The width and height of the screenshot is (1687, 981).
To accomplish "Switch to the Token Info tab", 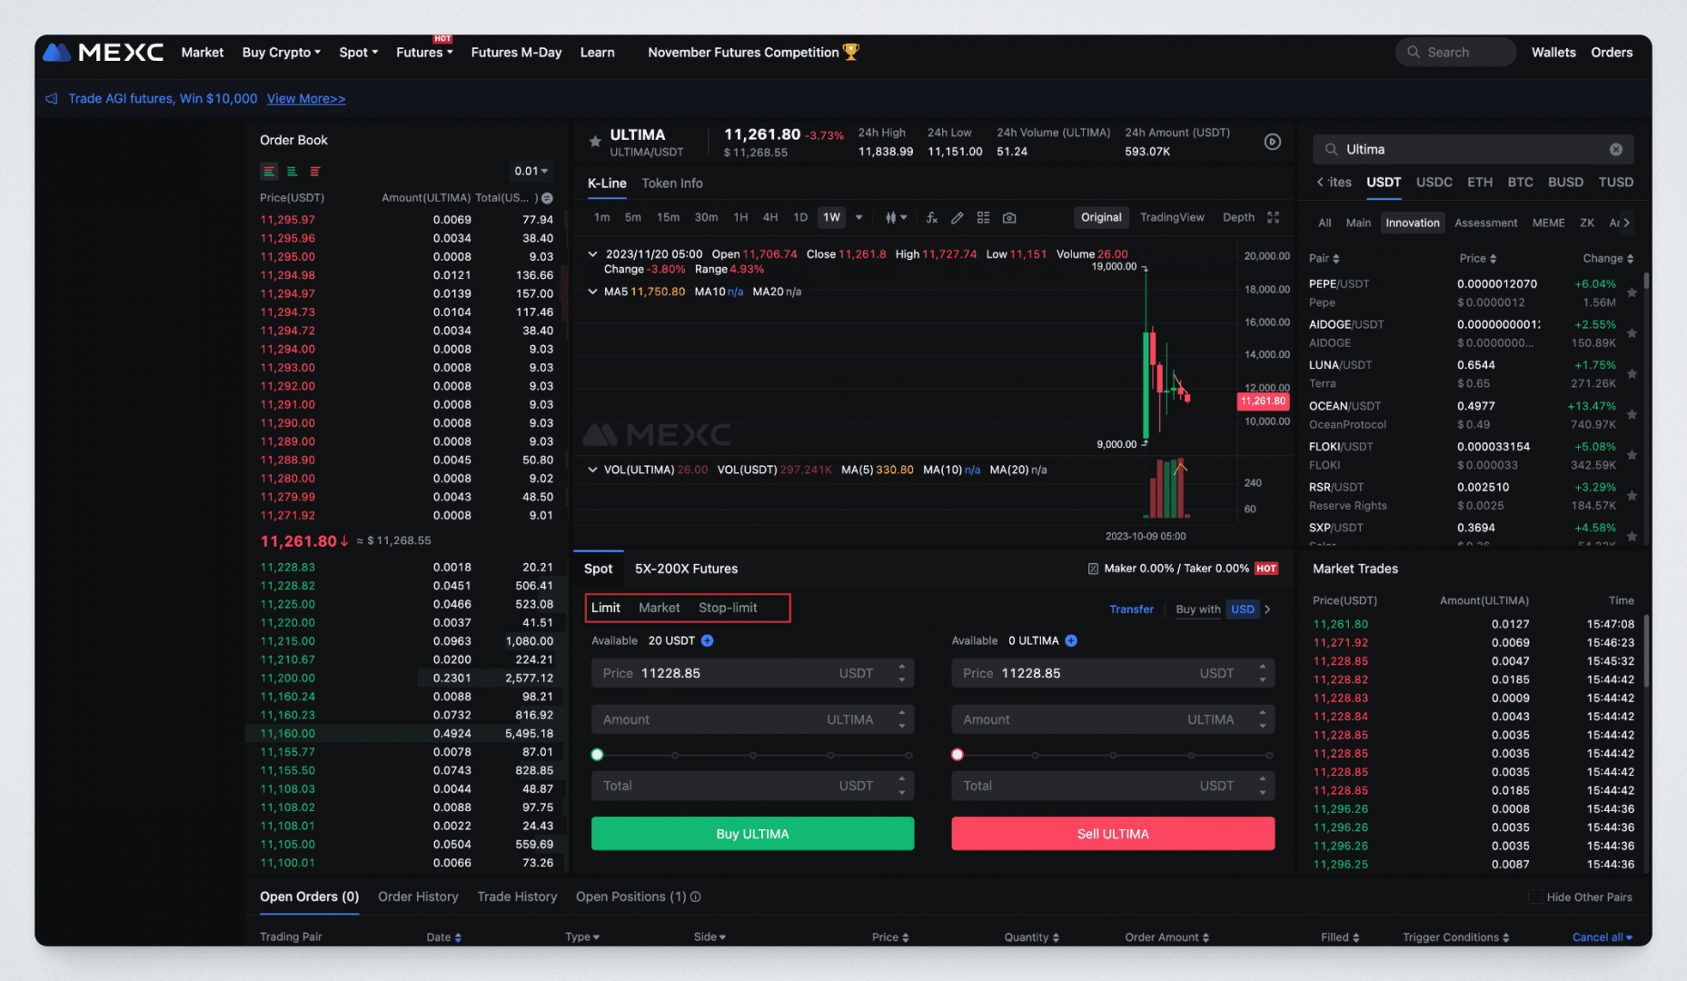I will (x=671, y=183).
